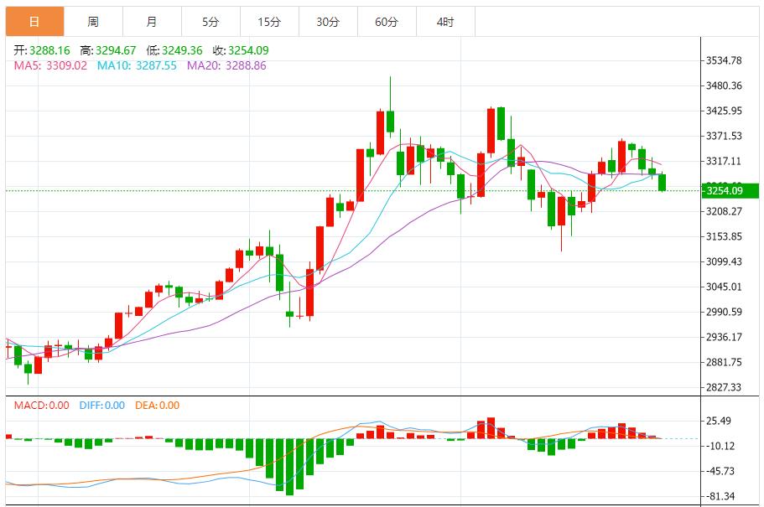Viewport: 764px width, 507px height.
Task: Switch to the 5分 timeframe tab
Action: [x=210, y=22]
